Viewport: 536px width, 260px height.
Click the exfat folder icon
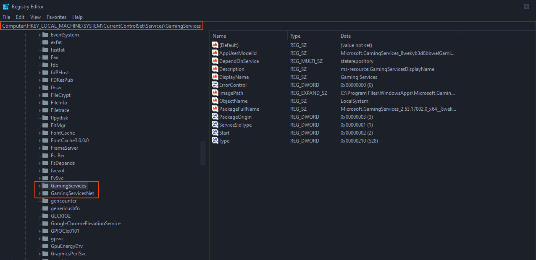[x=45, y=42]
